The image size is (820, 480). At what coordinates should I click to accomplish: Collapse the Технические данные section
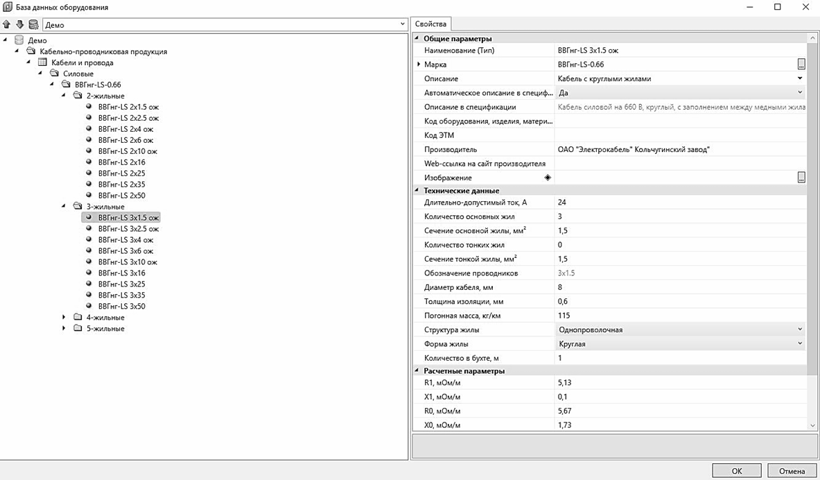click(x=417, y=191)
